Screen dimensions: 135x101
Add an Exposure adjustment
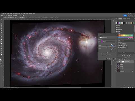(124, 44)
